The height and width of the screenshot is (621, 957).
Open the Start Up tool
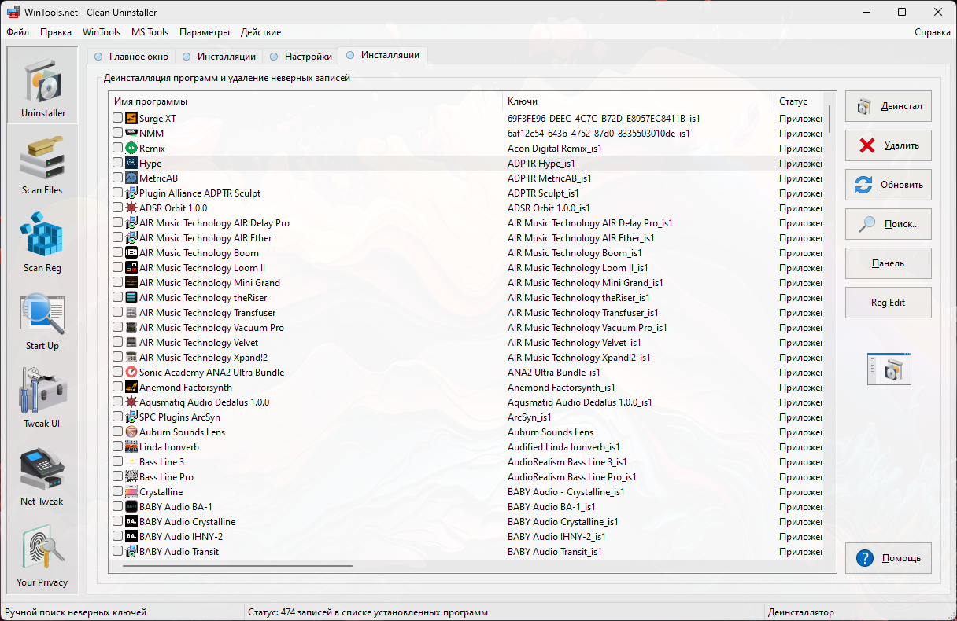[x=42, y=319]
